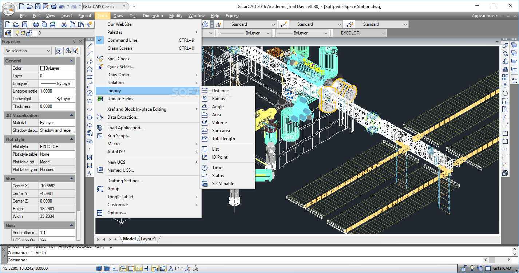This screenshot has height=273, width=519.
Task: Click the Match Properties brush icon
Action: click(x=89, y=24)
